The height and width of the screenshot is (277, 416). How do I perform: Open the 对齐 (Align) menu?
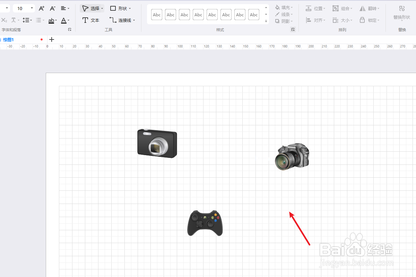coord(315,20)
